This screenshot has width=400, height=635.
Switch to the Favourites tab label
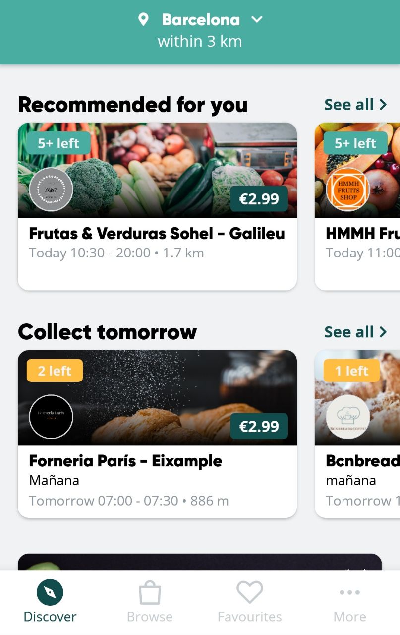pos(249,617)
